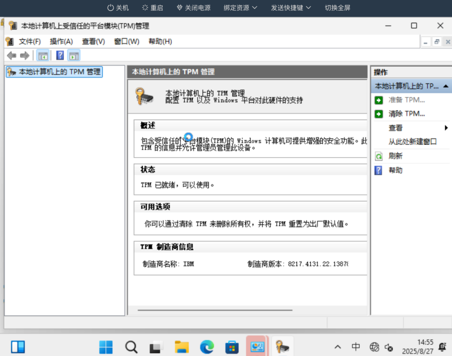This screenshot has width=452, height=356.
Task: Open the 查看(V) menu
Action: (x=93, y=41)
